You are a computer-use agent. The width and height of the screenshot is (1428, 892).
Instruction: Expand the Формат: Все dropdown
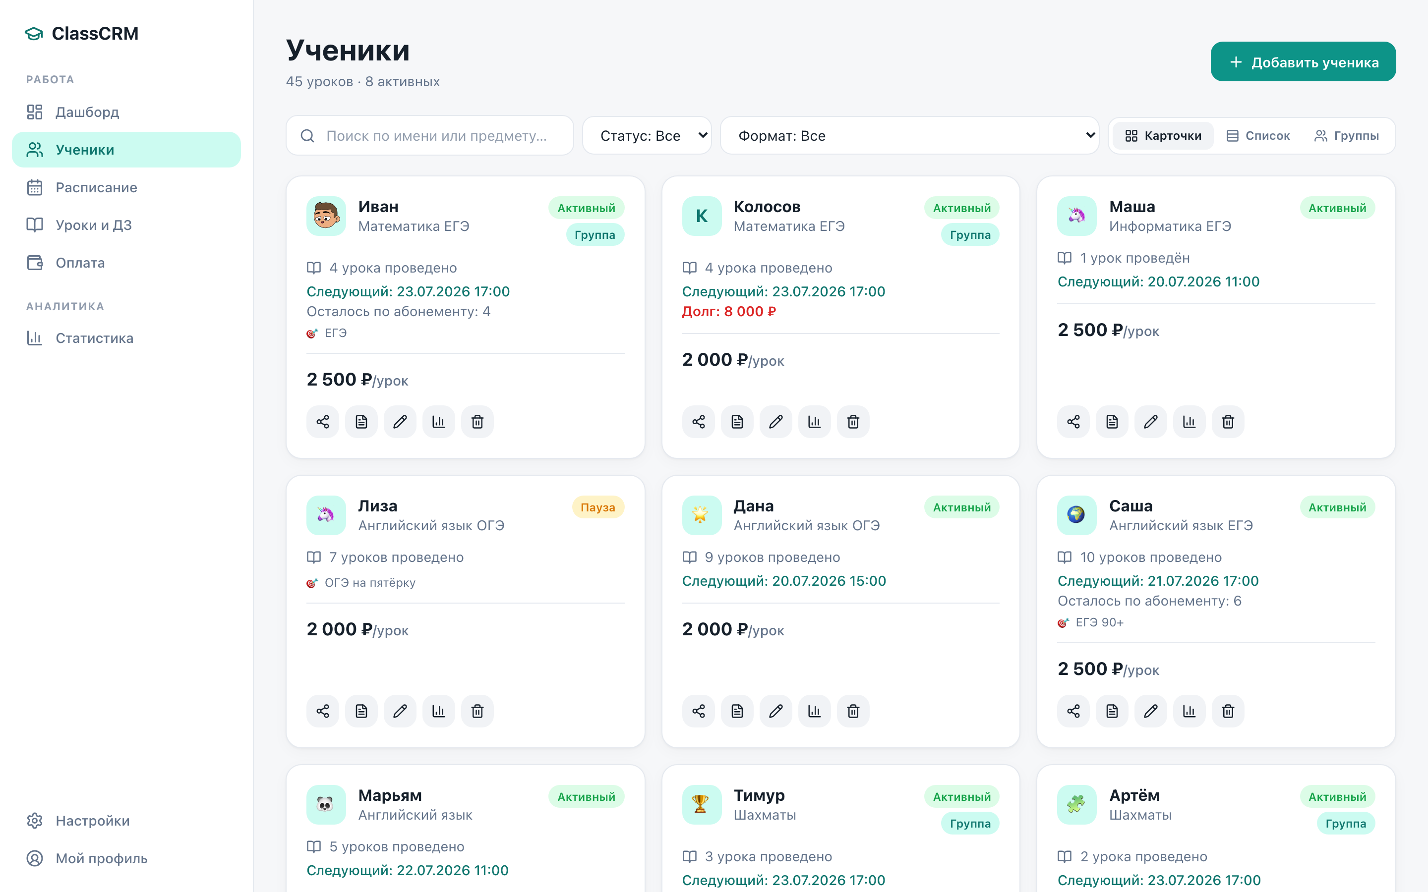[909, 136]
